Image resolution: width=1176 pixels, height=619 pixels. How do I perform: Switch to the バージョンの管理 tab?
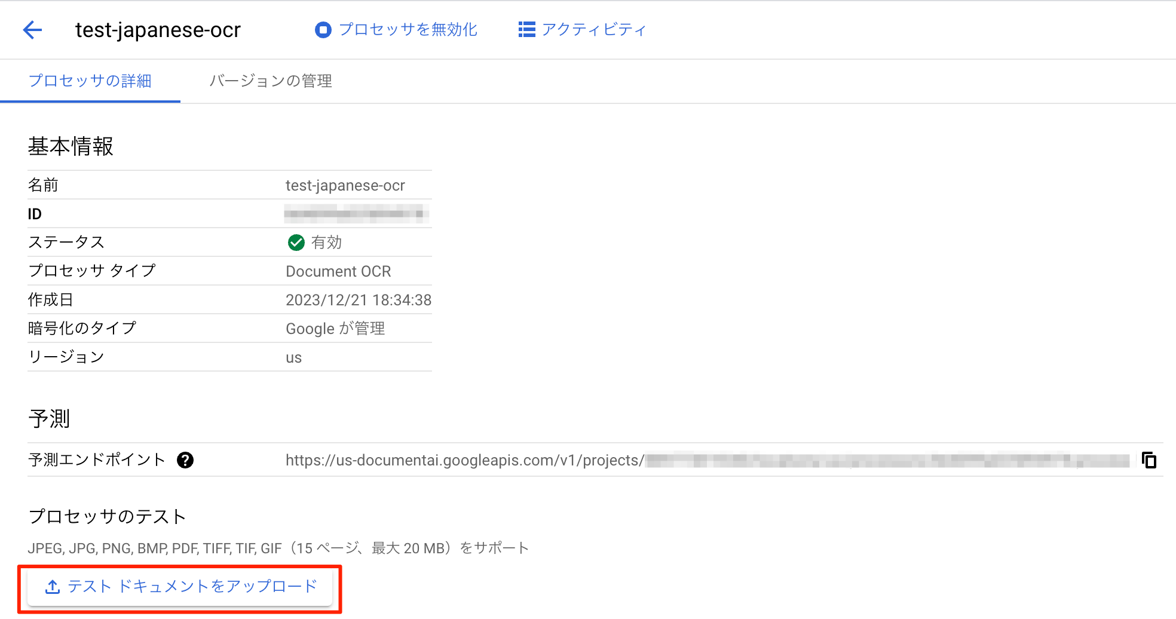[270, 81]
